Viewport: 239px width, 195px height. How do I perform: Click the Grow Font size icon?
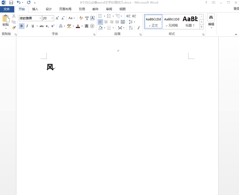point(57,18)
